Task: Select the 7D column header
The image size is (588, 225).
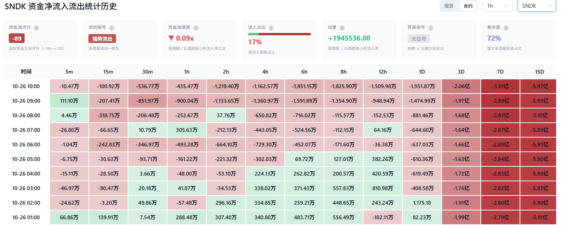Action: pyautogui.click(x=500, y=72)
